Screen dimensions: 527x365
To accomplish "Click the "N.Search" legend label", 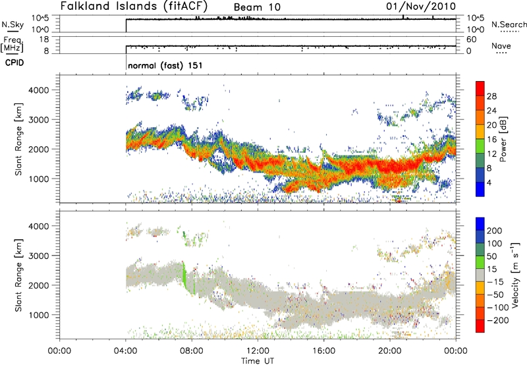I will (x=509, y=24).
